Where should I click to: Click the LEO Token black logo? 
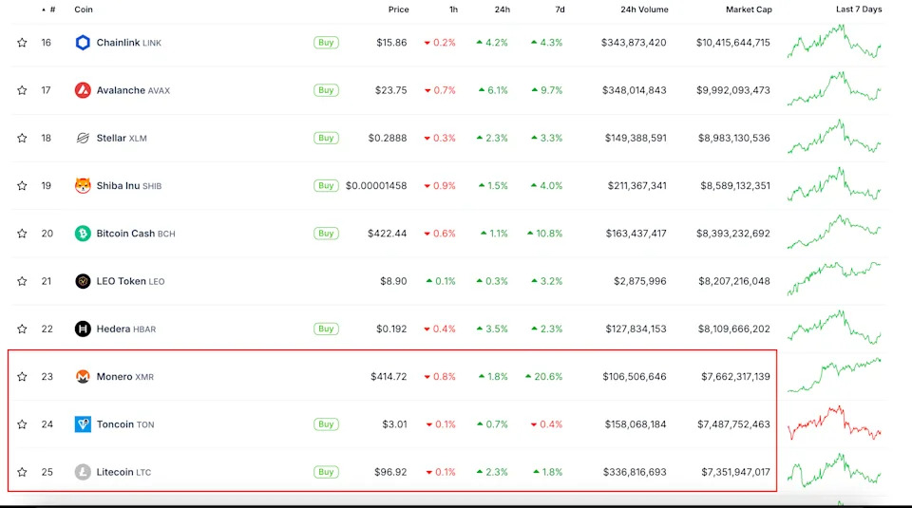(x=83, y=281)
